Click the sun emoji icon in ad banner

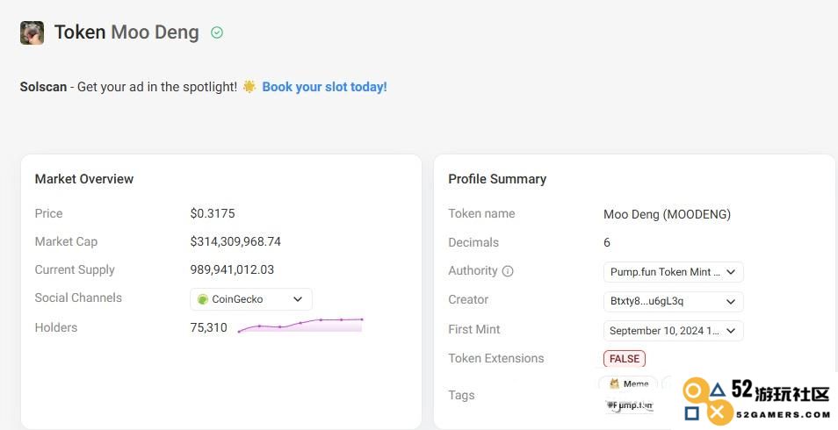pos(249,87)
